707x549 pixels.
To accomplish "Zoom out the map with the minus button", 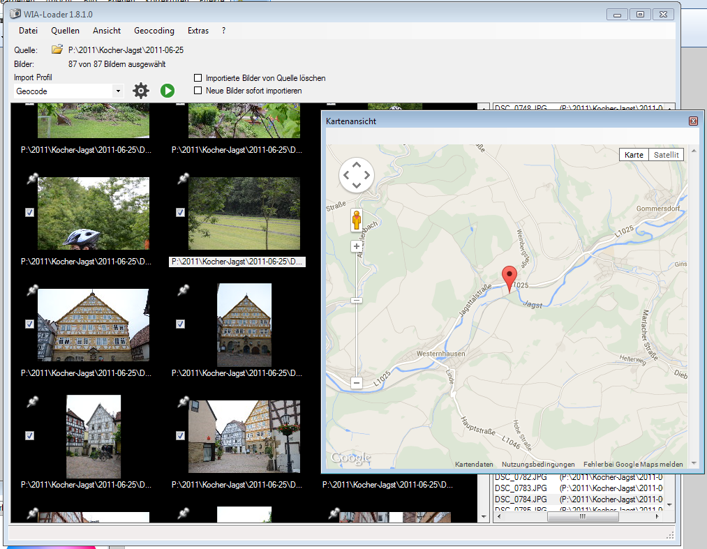I will click(356, 383).
